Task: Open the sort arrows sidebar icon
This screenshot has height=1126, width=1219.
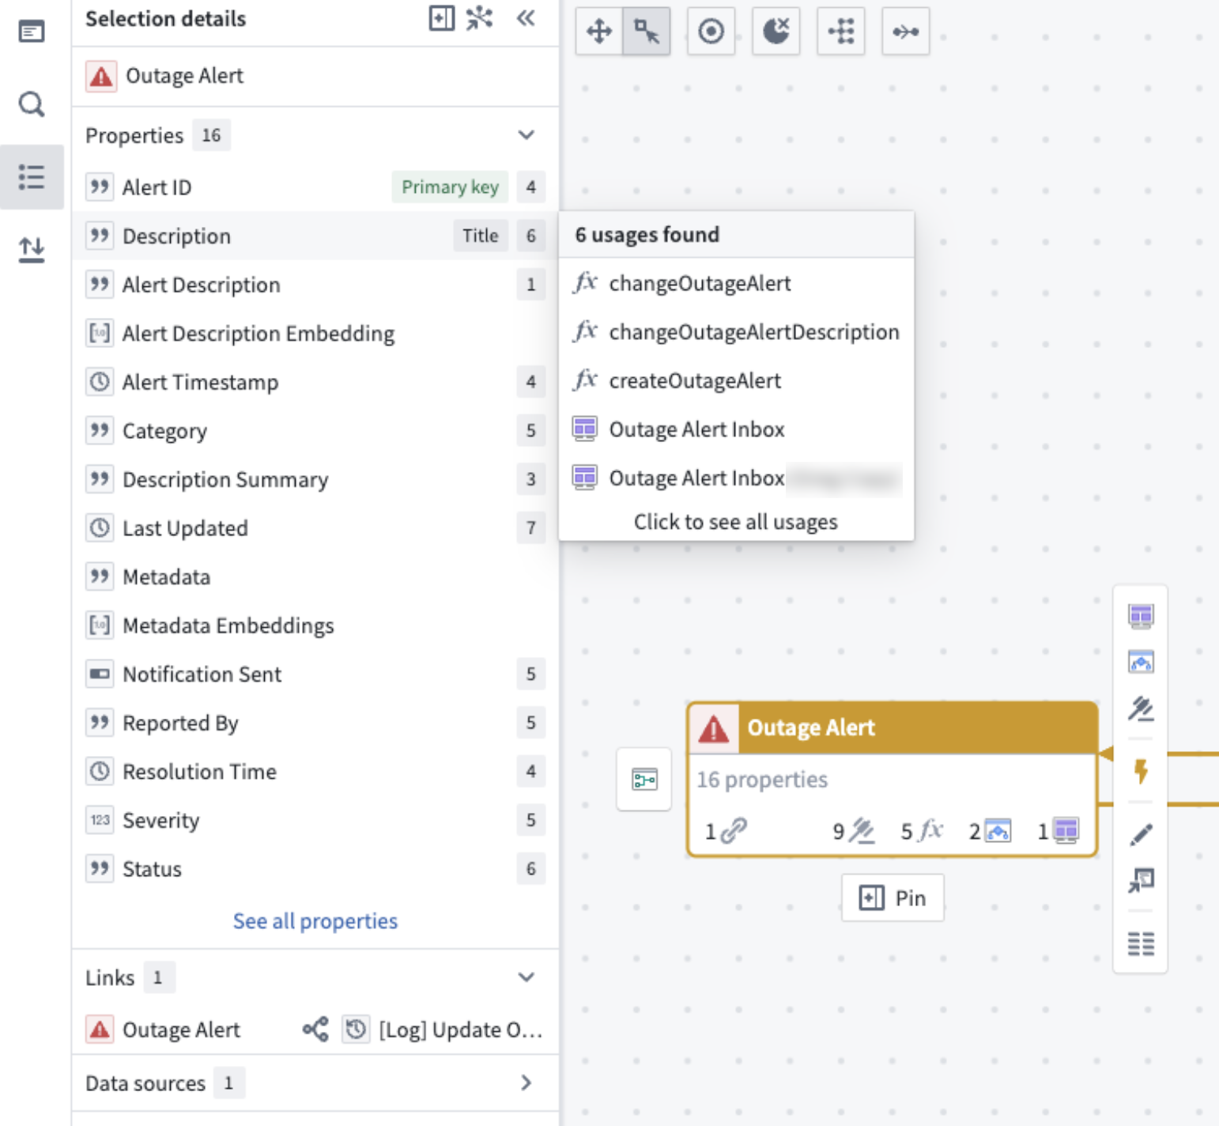Action: (32, 249)
